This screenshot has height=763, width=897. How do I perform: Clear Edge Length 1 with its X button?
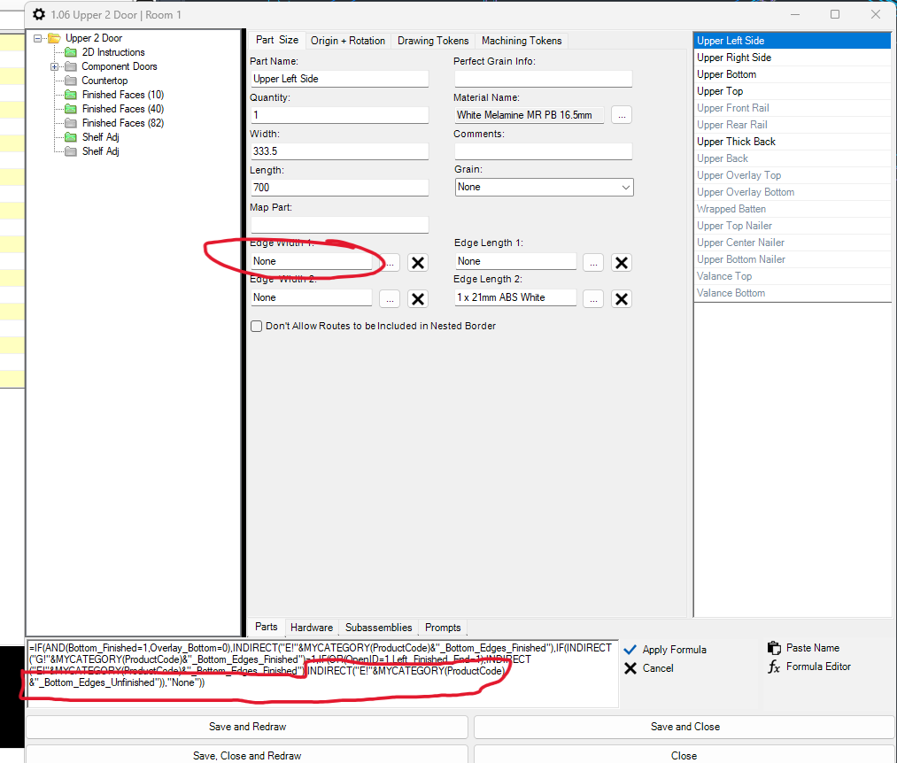pyautogui.click(x=622, y=263)
